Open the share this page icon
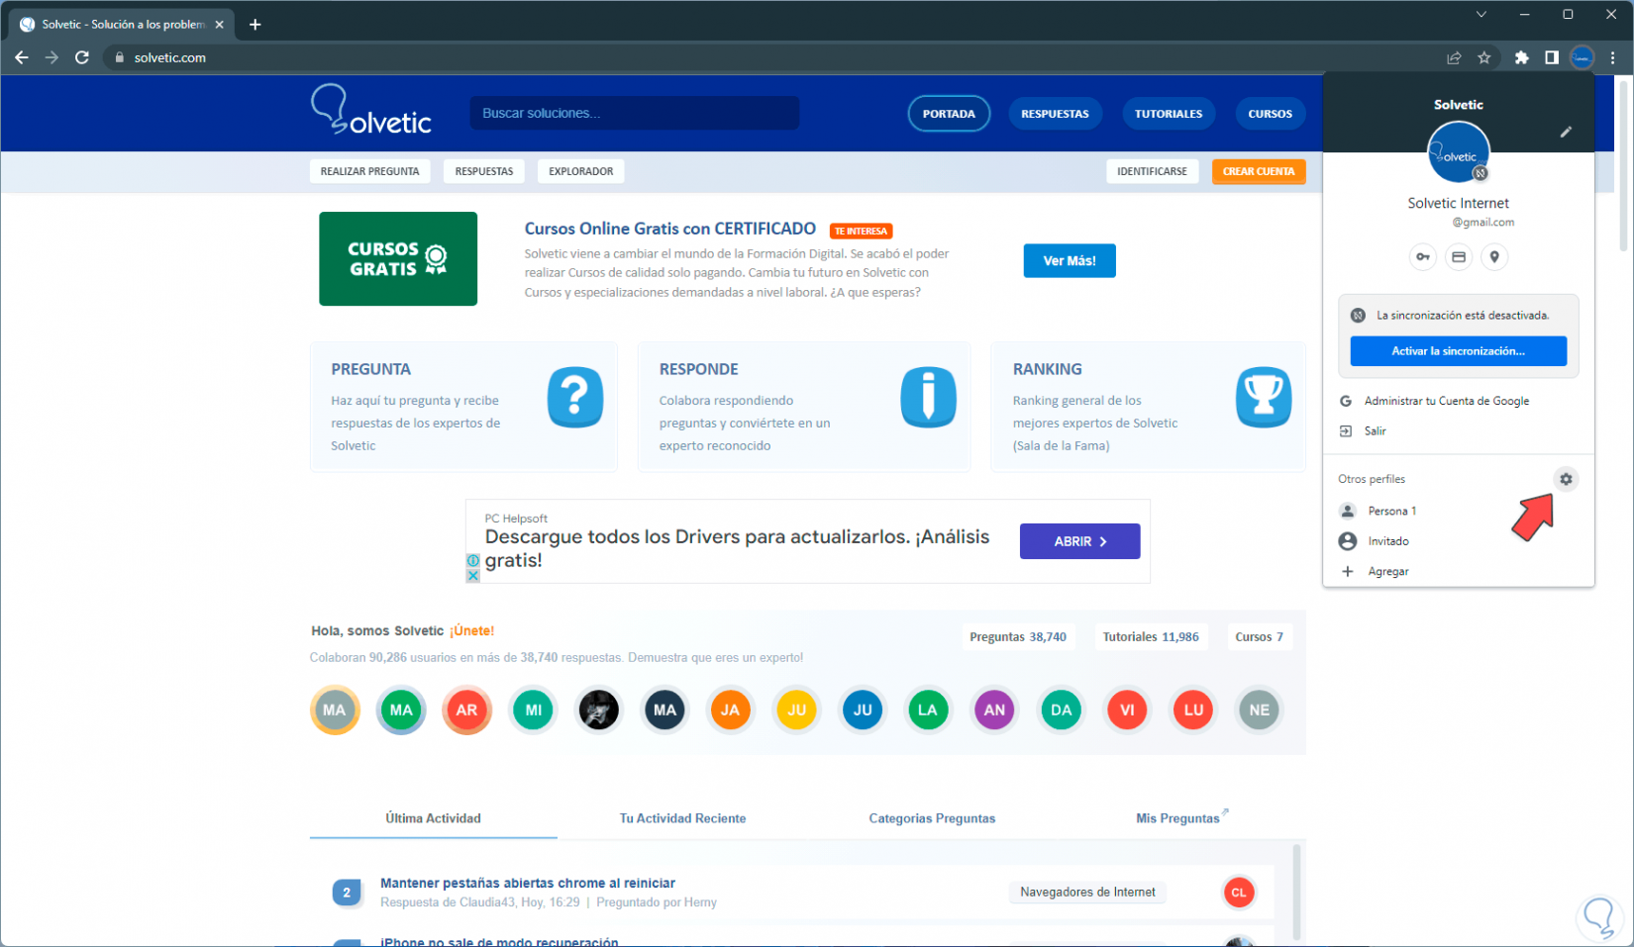This screenshot has width=1634, height=947. pos(1454,57)
